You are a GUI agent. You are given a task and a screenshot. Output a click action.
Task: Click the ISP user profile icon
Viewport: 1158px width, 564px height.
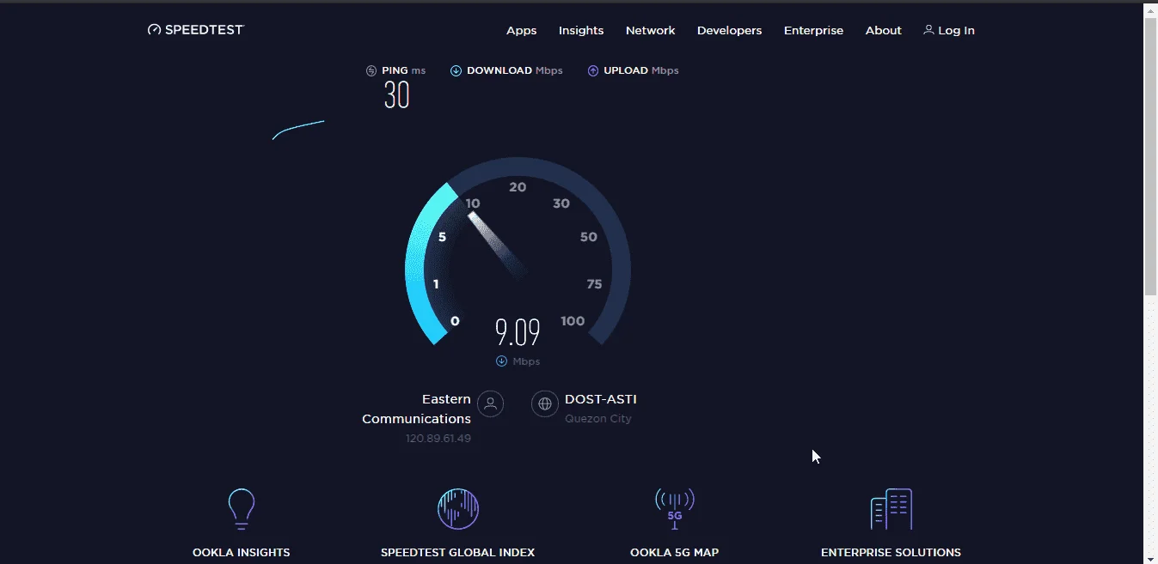click(490, 403)
